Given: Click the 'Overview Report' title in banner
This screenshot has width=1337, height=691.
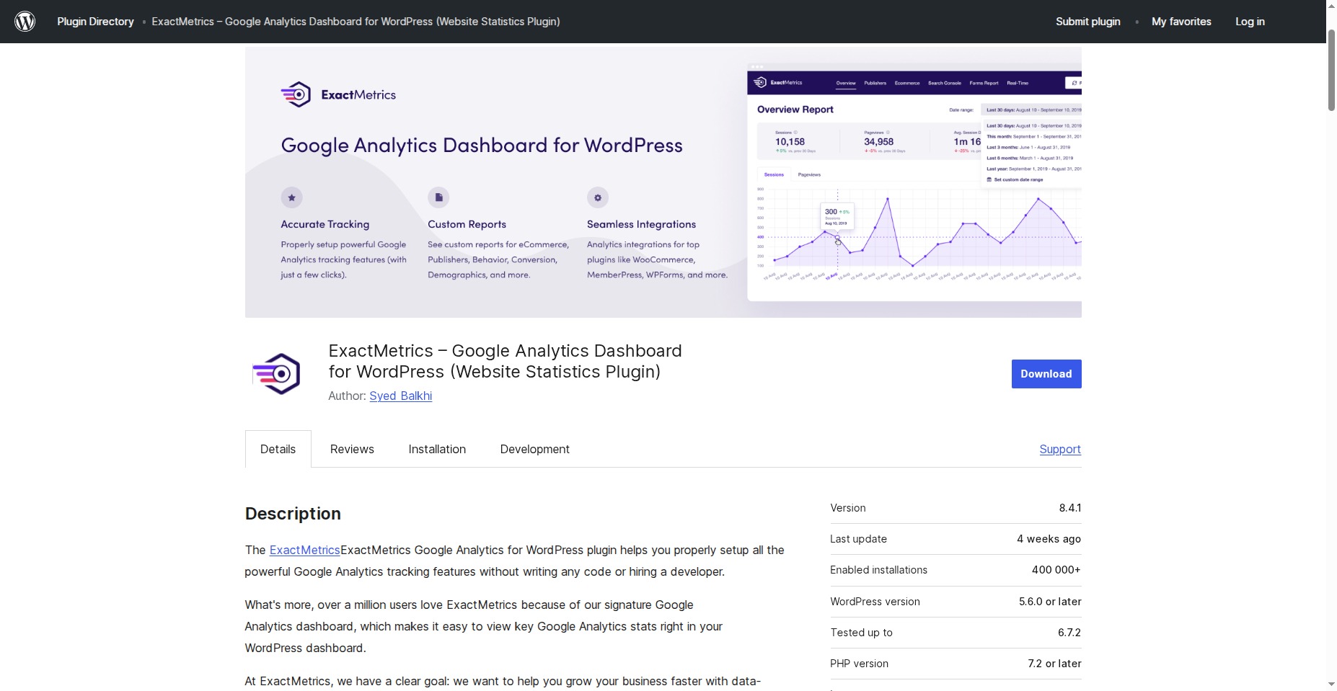Looking at the screenshot, I should 795,110.
